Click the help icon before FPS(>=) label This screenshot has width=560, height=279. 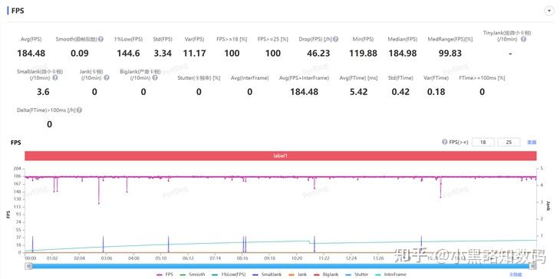445,142
